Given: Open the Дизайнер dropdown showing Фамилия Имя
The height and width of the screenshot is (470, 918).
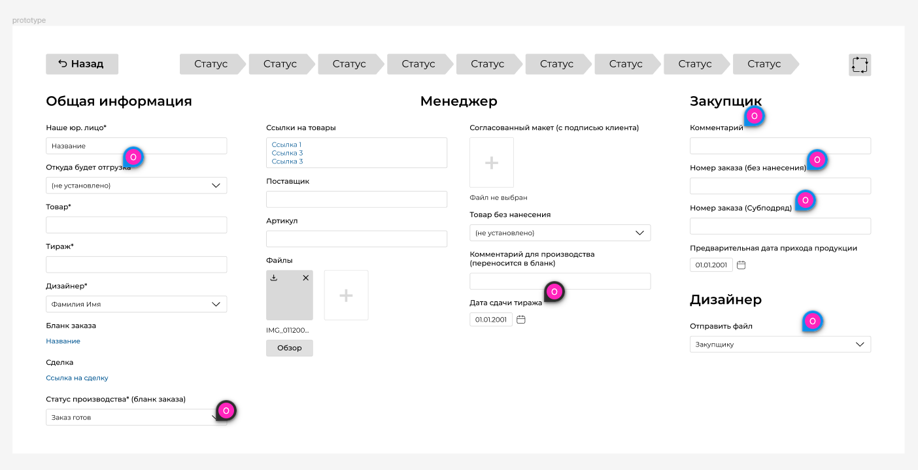Looking at the screenshot, I should (x=136, y=304).
